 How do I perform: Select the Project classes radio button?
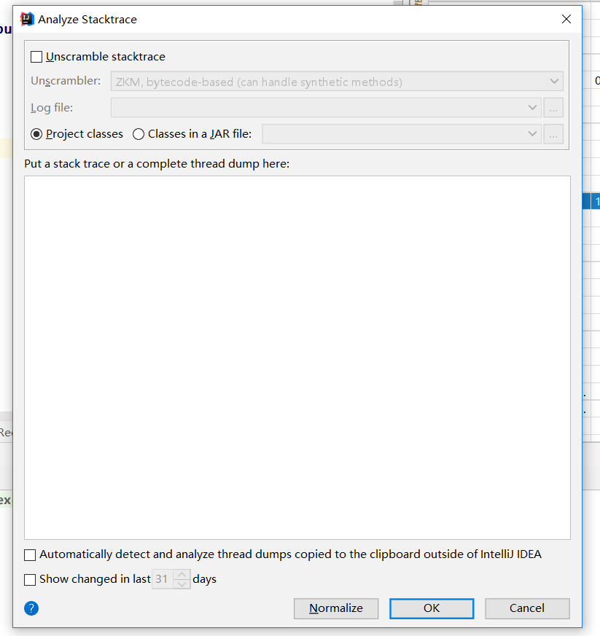click(x=36, y=134)
